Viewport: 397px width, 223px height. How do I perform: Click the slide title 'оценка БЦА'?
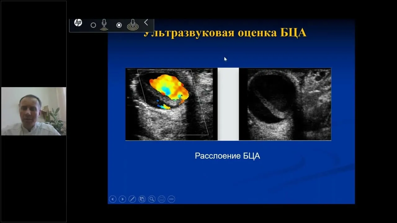(272, 33)
